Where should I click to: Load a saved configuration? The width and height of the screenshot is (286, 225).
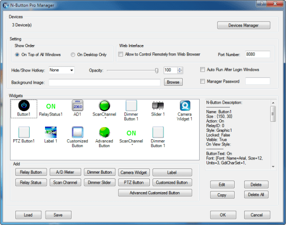click(x=28, y=215)
